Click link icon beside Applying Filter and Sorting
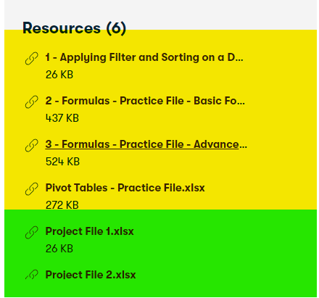Image resolution: width=319 pixels, height=298 pixels. pyautogui.click(x=32, y=59)
